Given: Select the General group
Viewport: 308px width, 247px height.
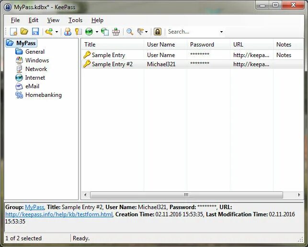Looking at the screenshot, I should pos(35,52).
